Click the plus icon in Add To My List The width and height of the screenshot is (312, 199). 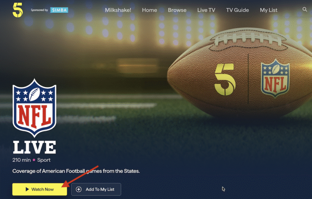click(x=79, y=189)
